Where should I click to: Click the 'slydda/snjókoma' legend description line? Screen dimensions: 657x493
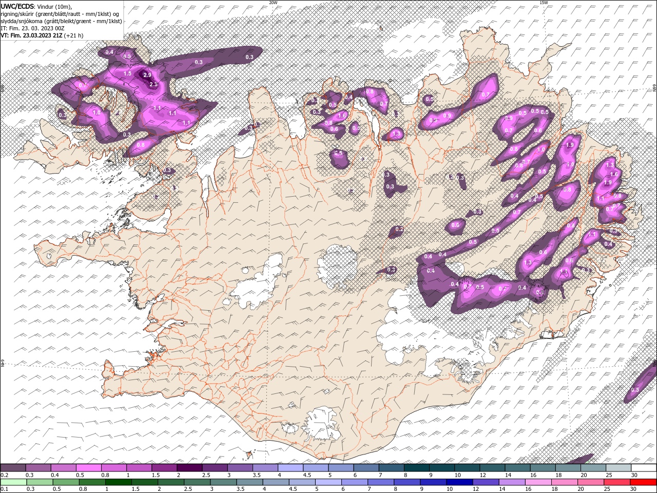coord(61,21)
